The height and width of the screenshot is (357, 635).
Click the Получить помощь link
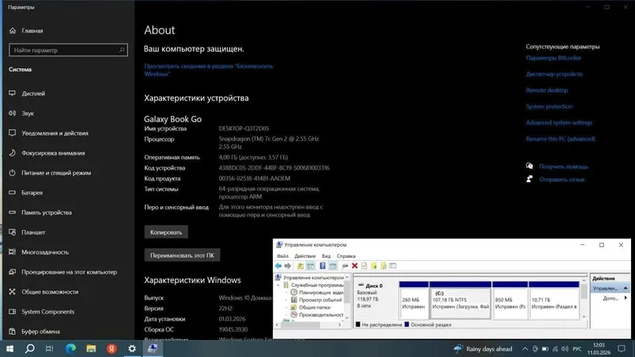point(564,167)
